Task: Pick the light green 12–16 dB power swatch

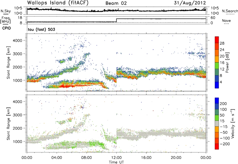Action: (217, 66)
